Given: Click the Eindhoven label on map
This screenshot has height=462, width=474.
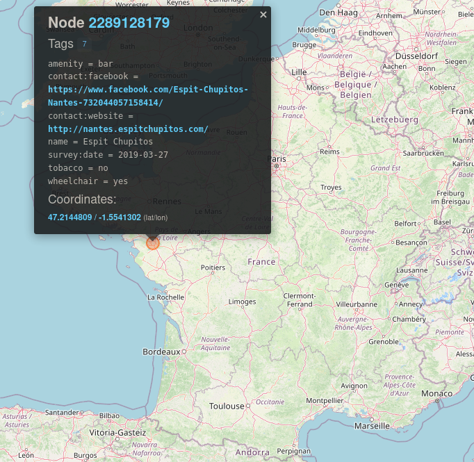Looking at the screenshot, I should tap(375, 33).
